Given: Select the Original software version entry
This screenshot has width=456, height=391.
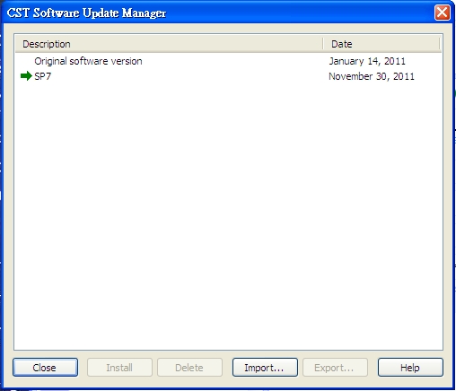Looking at the screenshot, I should [x=88, y=61].
